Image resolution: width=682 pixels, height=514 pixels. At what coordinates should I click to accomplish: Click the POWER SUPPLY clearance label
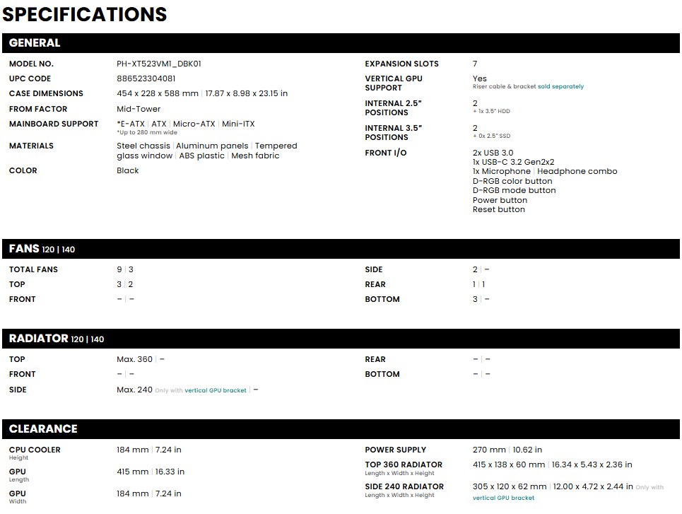pyautogui.click(x=395, y=450)
